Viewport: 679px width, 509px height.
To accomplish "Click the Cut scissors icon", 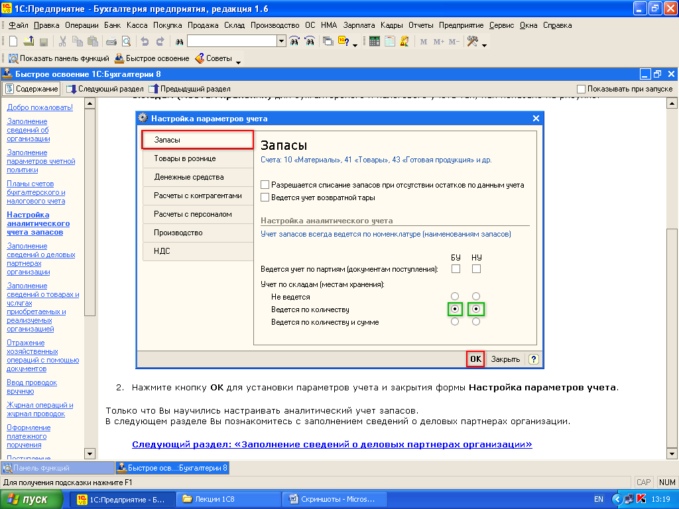I will pyautogui.click(x=62, y=42).
